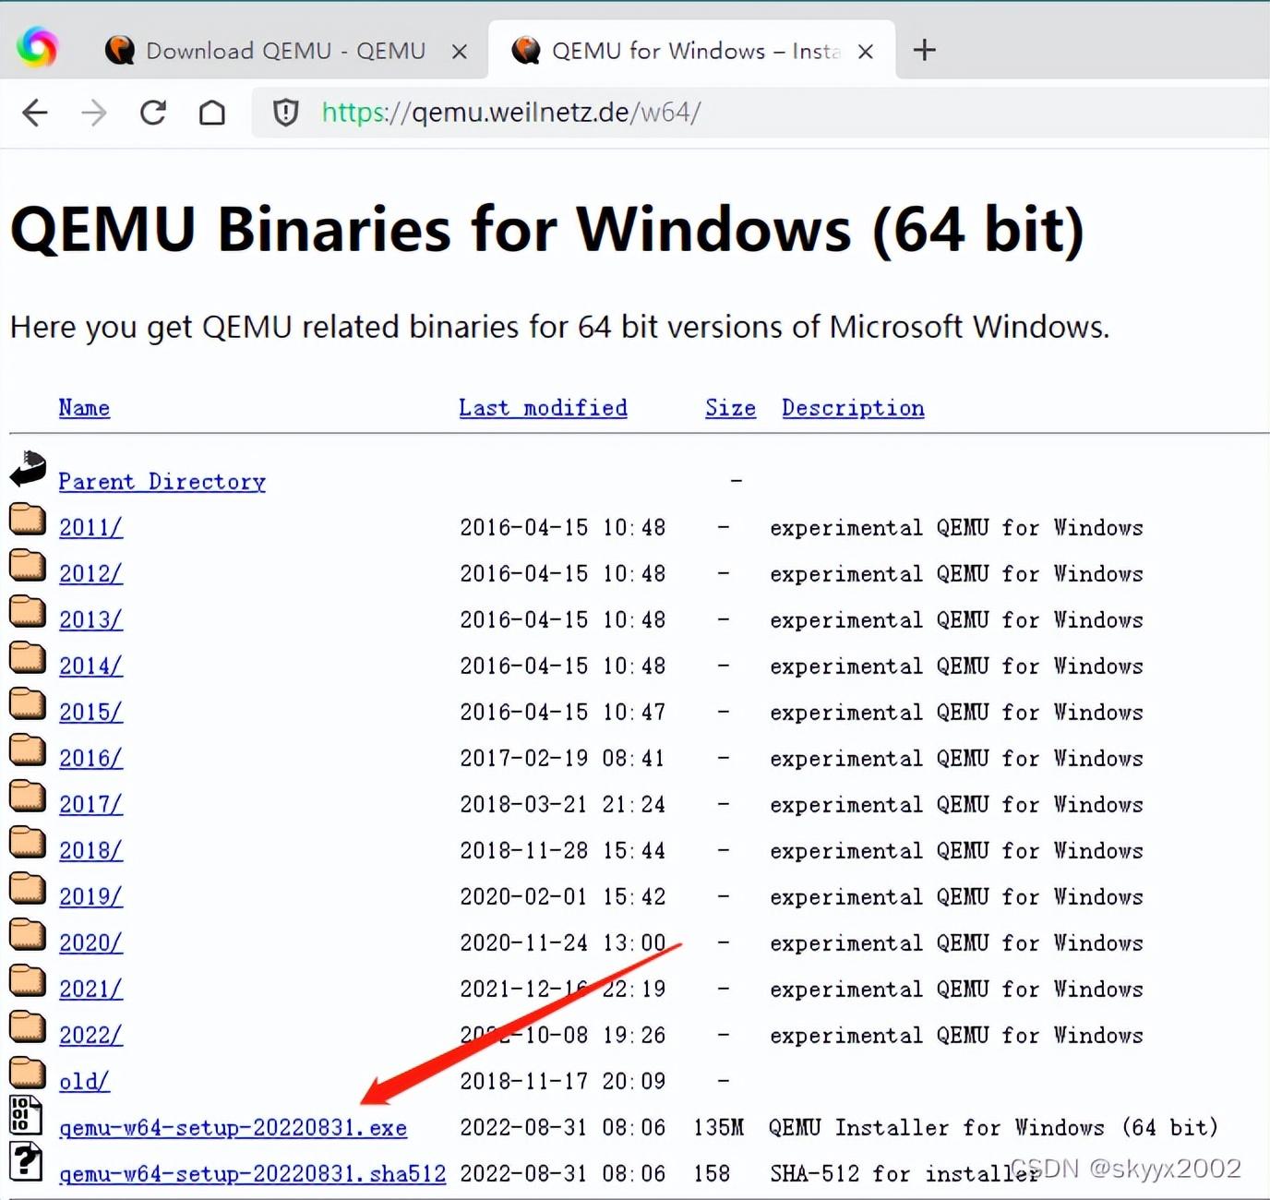Open a new tab with the plus button
The width and height of the screenshot is (1270, 1200).
[x=924, y=50]
